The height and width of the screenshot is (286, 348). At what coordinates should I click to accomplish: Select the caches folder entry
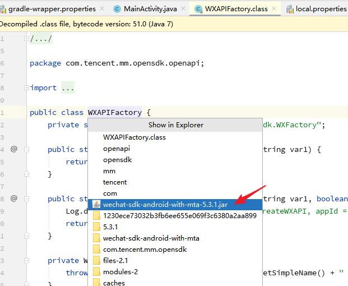[x=175, y=283]
